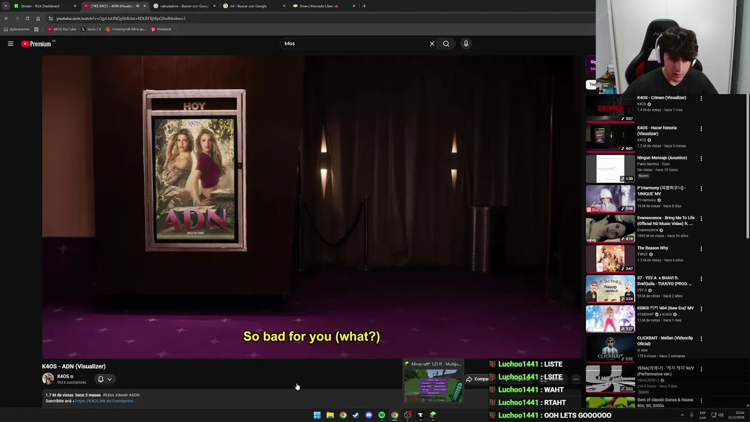750x422 pixels.
Task: Open tab groups grid icon in bookmarks bar
Action: coord(36,29)
